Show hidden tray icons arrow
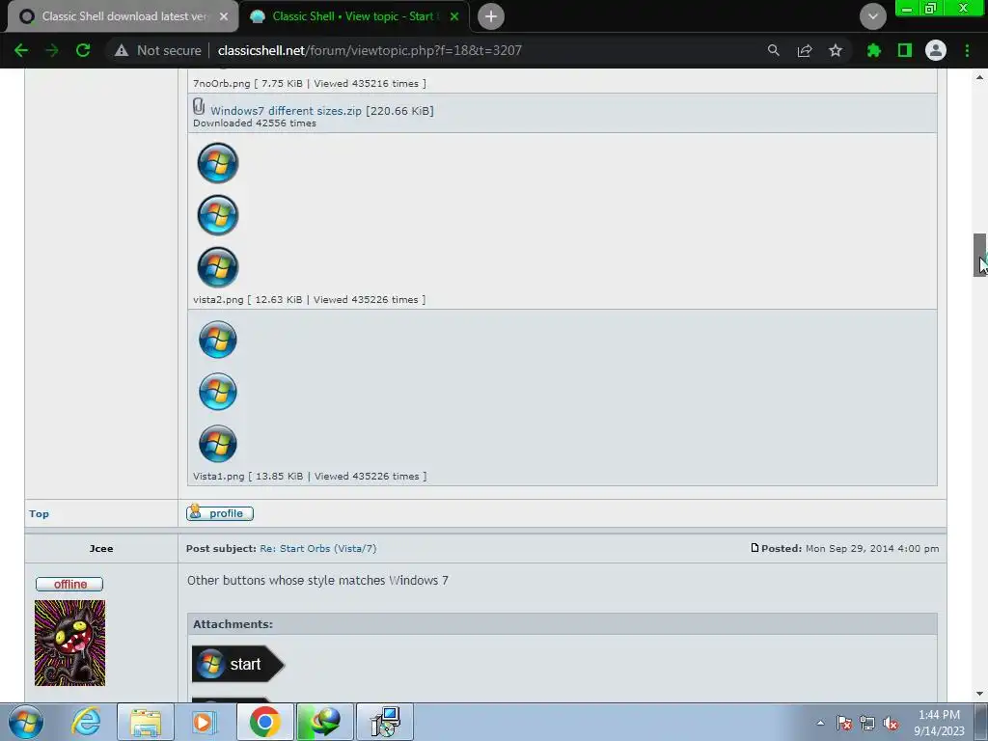This screenshot has width=988, height=741. (x=820, y=723)
